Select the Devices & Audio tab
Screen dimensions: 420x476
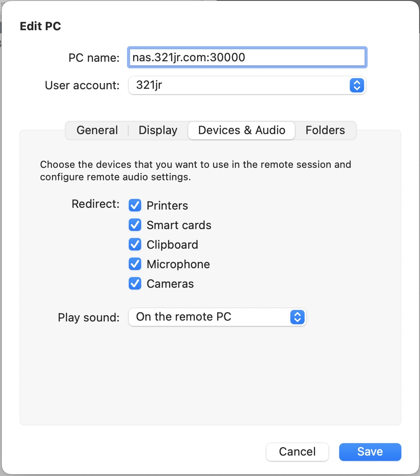242,130
